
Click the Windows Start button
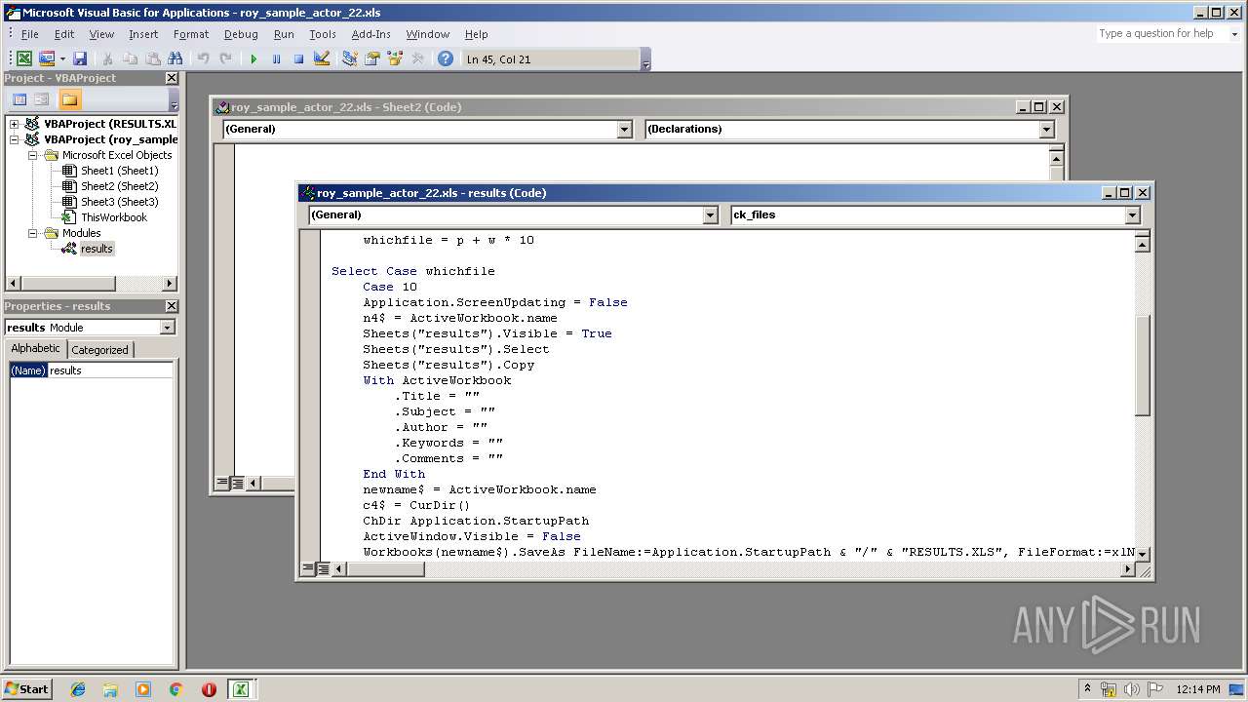click(x=26, y=688)
